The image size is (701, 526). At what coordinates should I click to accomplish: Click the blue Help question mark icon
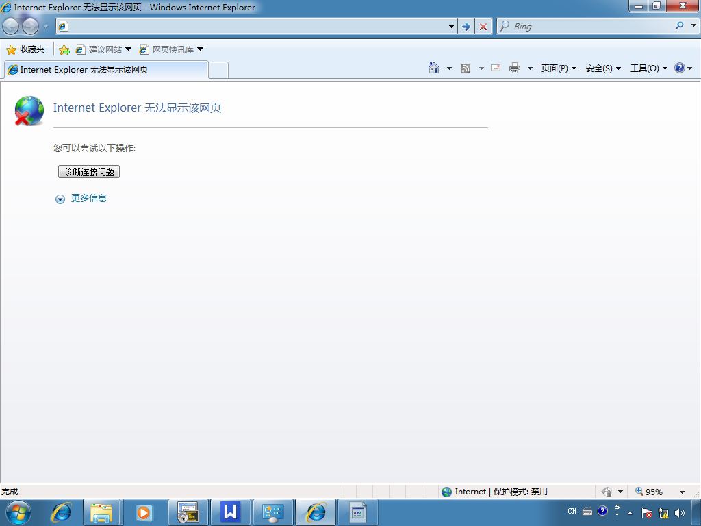[680, 68]
